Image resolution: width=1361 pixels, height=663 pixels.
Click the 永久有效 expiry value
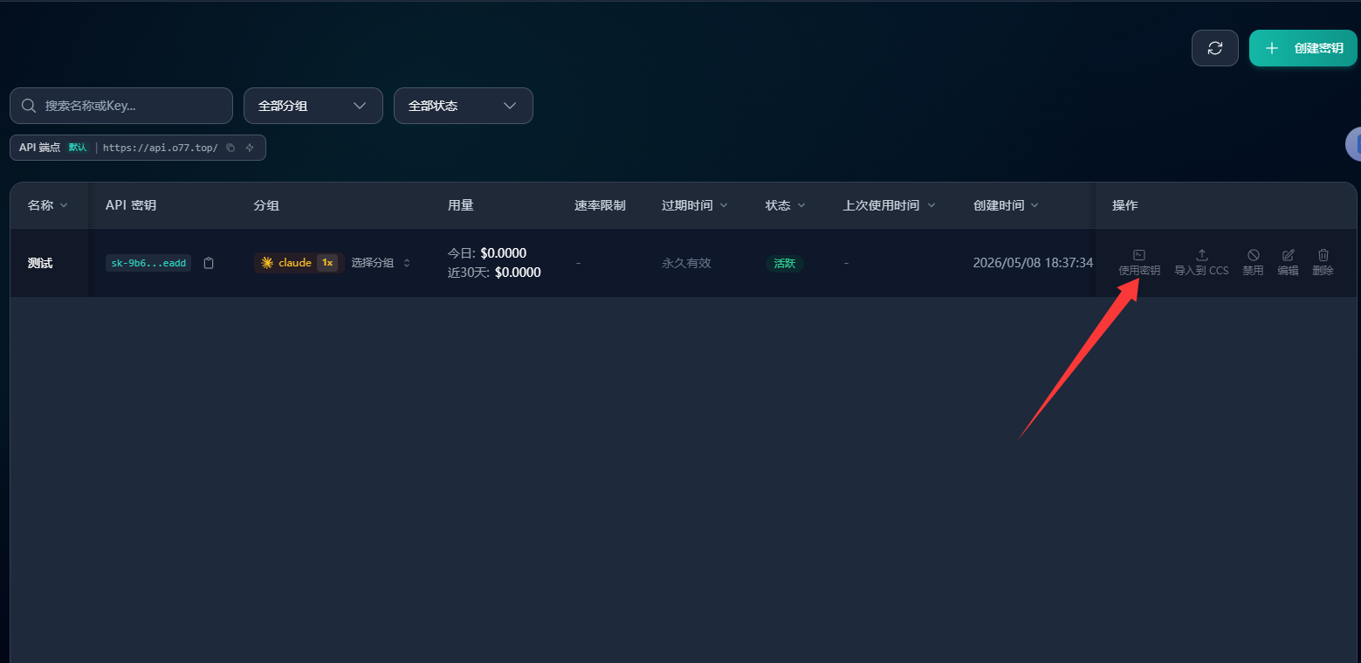[x=686, y=263]
